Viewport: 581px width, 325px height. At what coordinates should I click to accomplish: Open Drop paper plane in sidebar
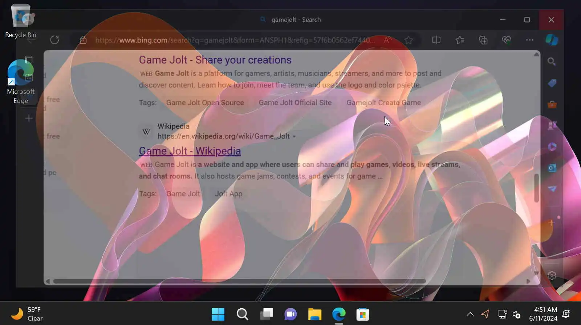(552, 189)
